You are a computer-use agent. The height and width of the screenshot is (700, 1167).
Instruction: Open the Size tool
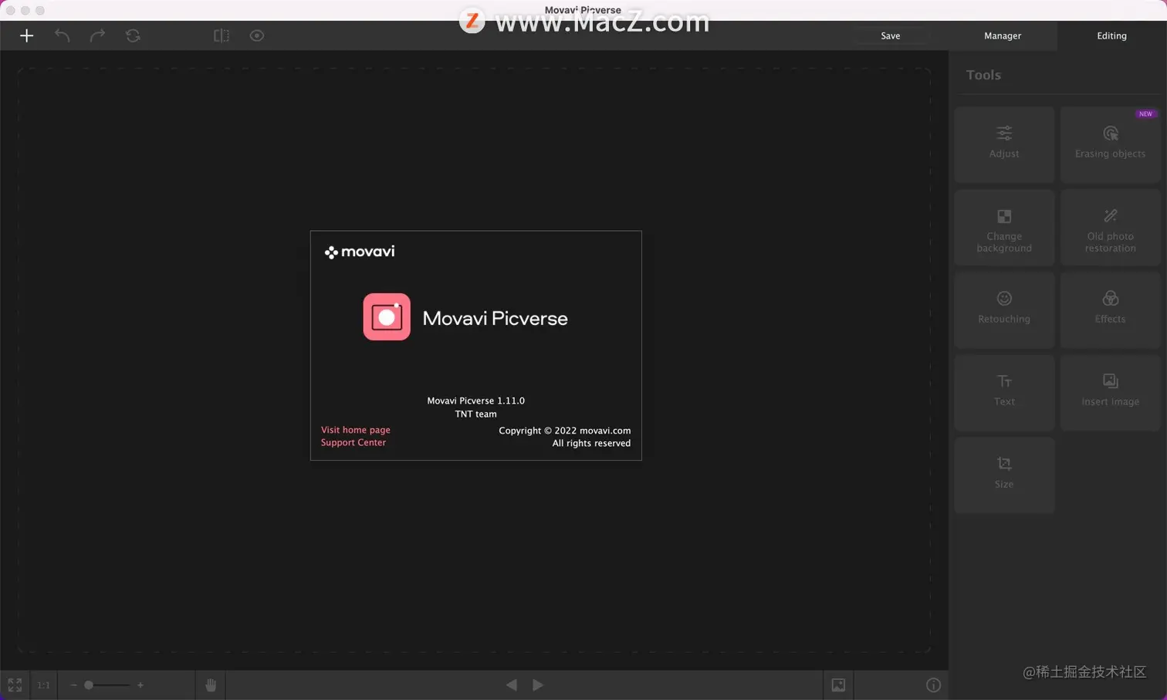1004,475
